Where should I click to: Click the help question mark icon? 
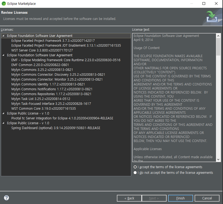6,198
